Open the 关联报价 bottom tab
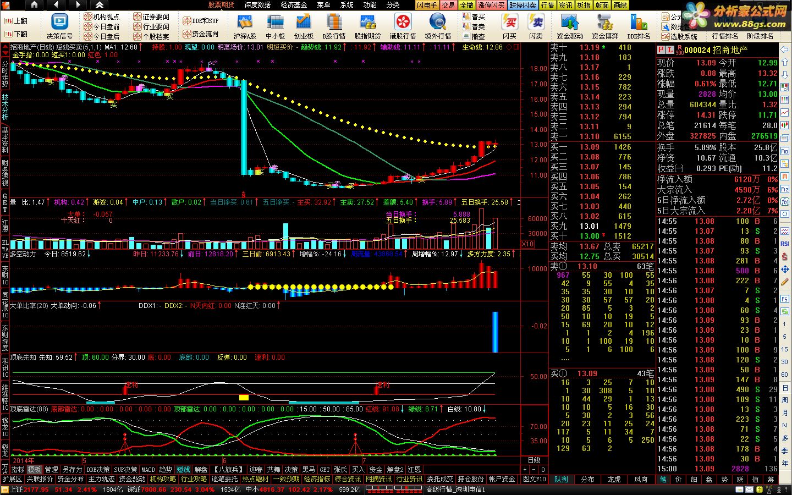Viewport: 792px width, 495px height. point(40,479)
